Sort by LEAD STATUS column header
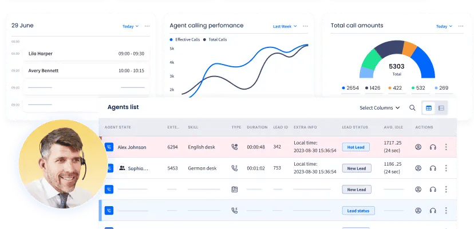This screenshot has height=229, width=474. pyautogui.click(x=355, y=127)
